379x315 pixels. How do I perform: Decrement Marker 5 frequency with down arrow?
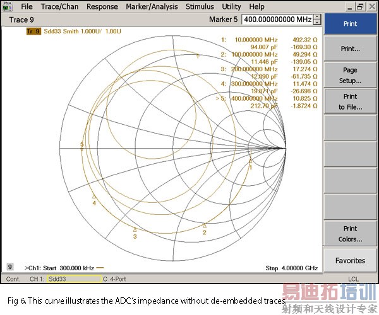tap(317, 22)
